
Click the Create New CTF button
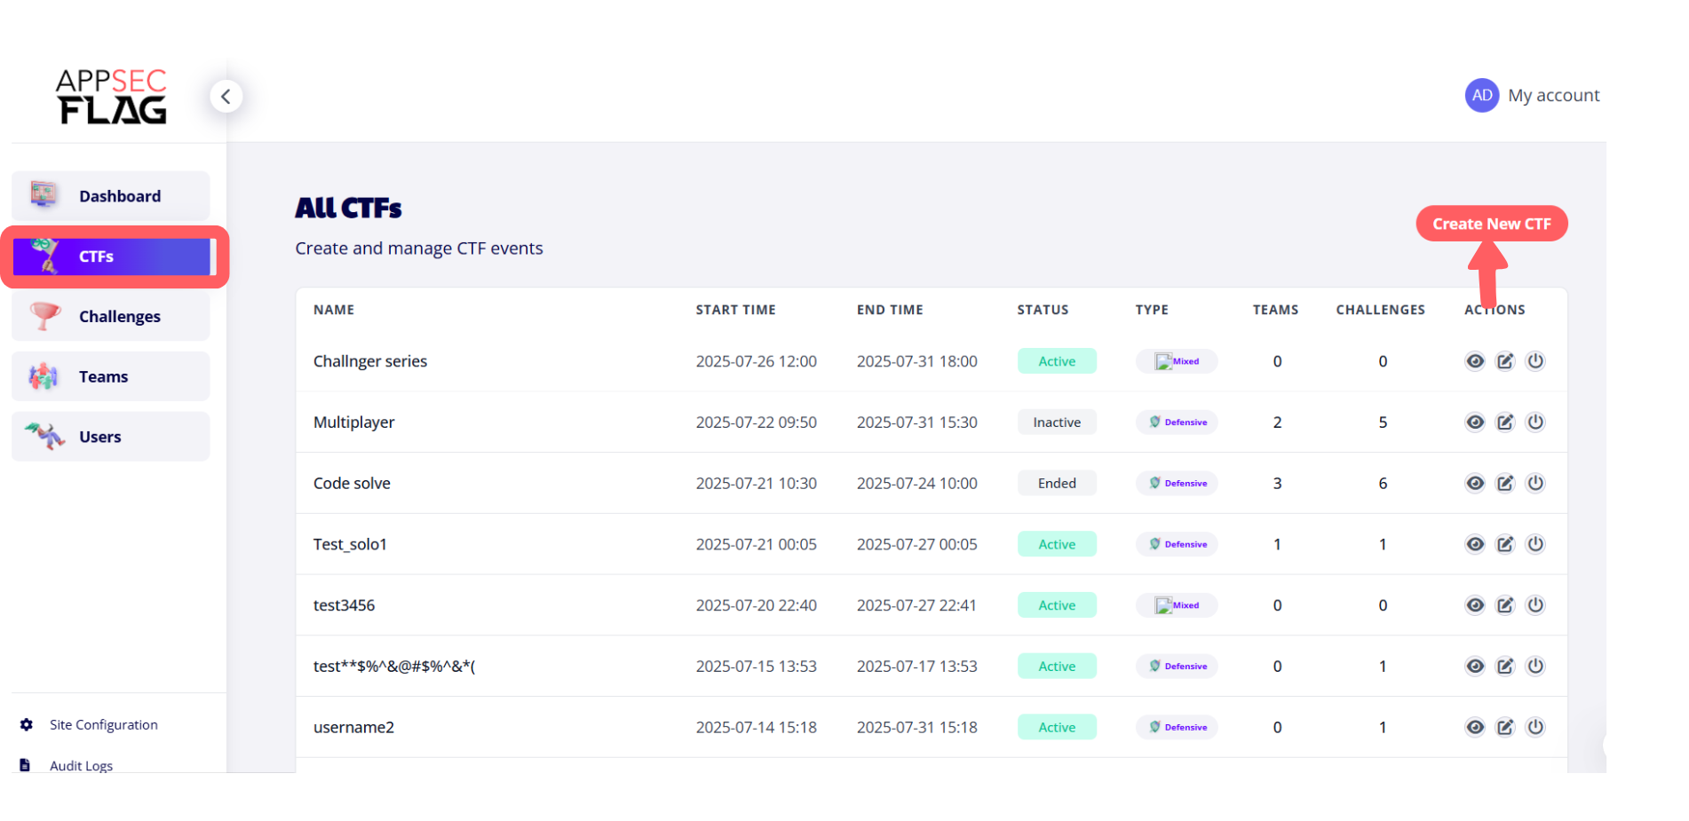coord(1491,224)
